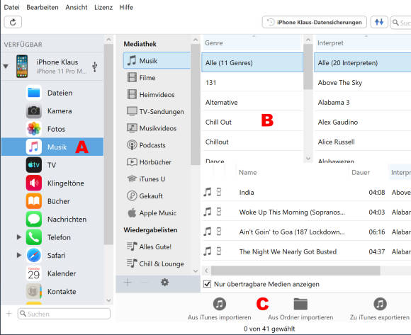Image resolution: width=411 pixels, height=335 pixels.
Task: Open the Hilfe menu
Action: tap(126, 7)
